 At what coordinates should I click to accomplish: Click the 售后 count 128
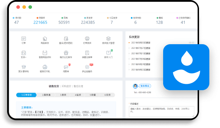[159, 22]
